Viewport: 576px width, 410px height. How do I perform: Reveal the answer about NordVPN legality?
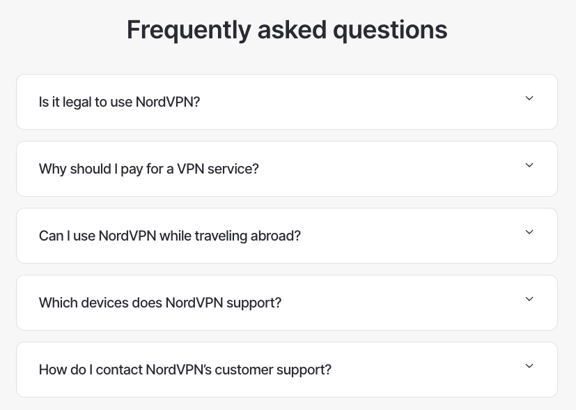(287, 102)
